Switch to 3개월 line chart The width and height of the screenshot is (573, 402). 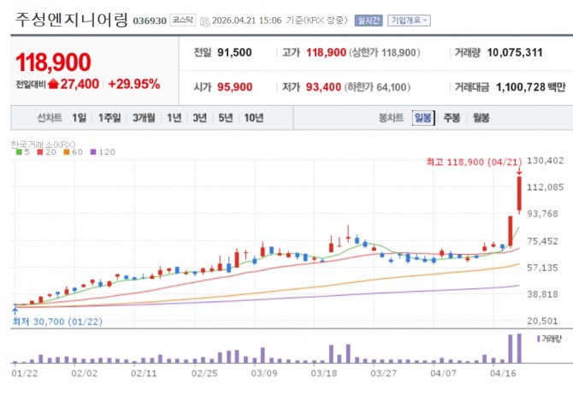[144, 118]
